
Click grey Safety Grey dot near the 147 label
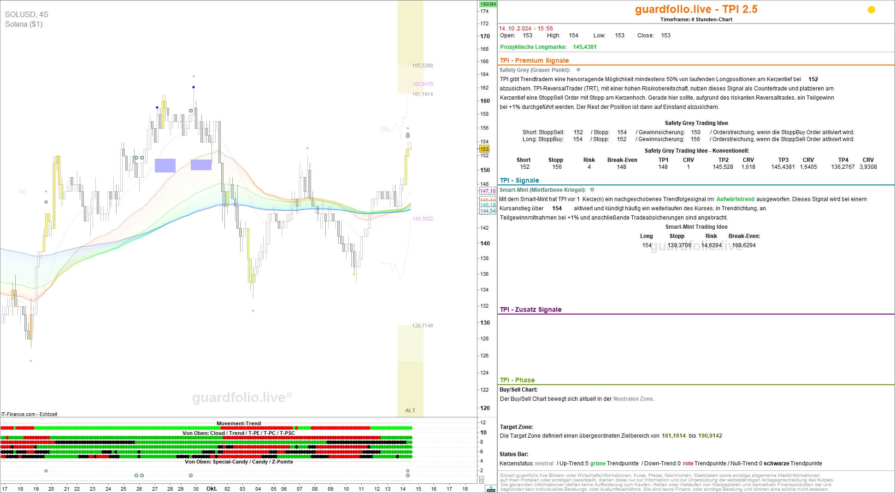(x=46, y=202)
